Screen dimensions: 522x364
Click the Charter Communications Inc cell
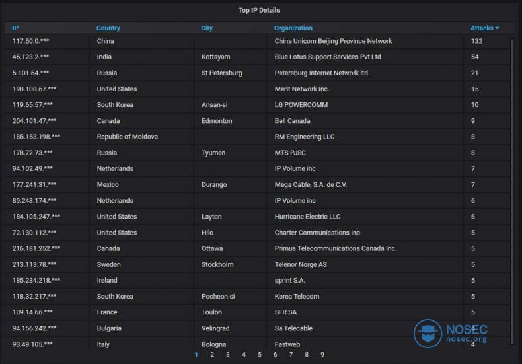pos(317,233)
